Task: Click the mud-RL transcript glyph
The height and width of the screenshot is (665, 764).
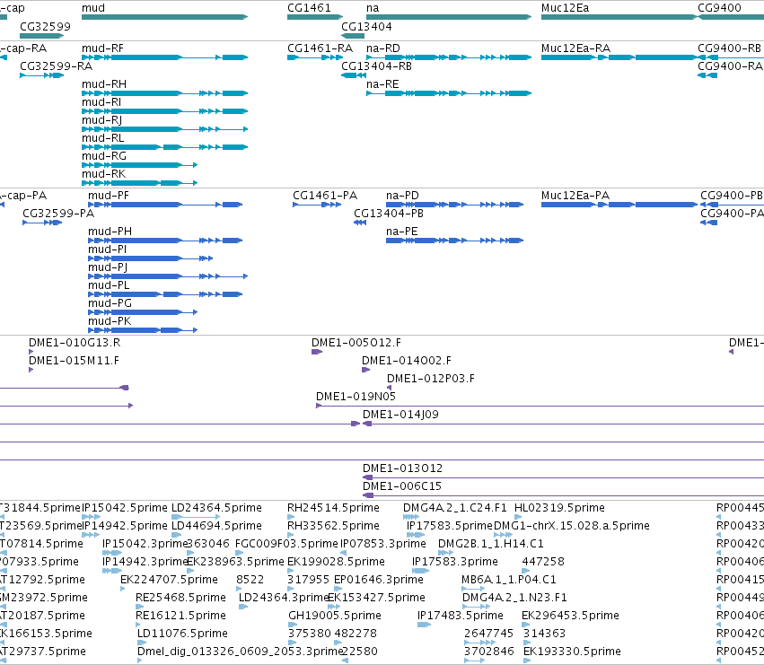Action: pos(164,147)
